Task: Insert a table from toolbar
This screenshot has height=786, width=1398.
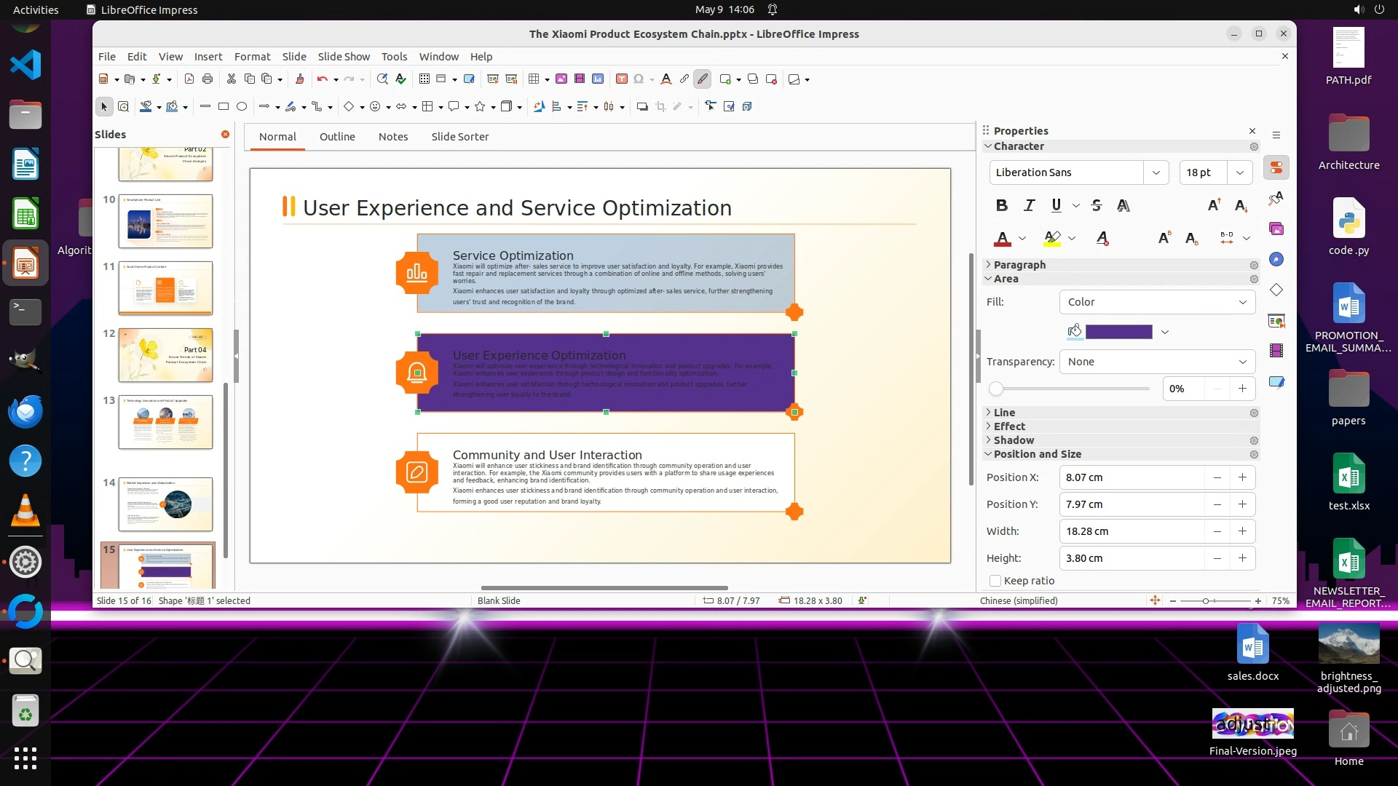Action: [534, 79]
